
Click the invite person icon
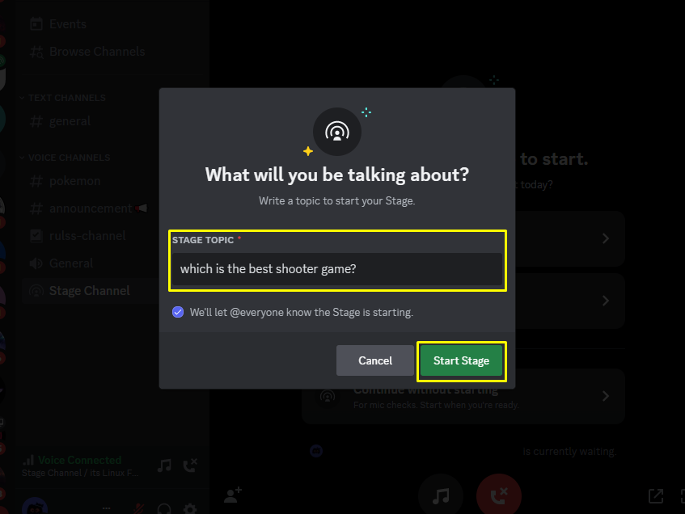tap(232, 495)
